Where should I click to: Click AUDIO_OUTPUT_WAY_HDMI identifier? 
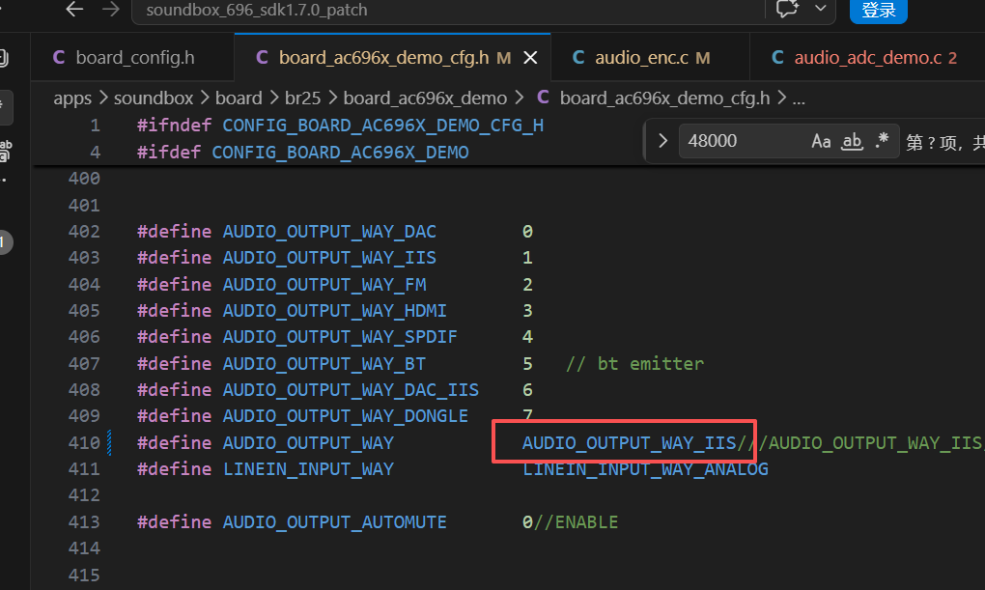[x=335, y=311]
